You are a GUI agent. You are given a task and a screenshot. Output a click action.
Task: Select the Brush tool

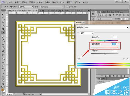pyautogui.click(x=3, y=40)
